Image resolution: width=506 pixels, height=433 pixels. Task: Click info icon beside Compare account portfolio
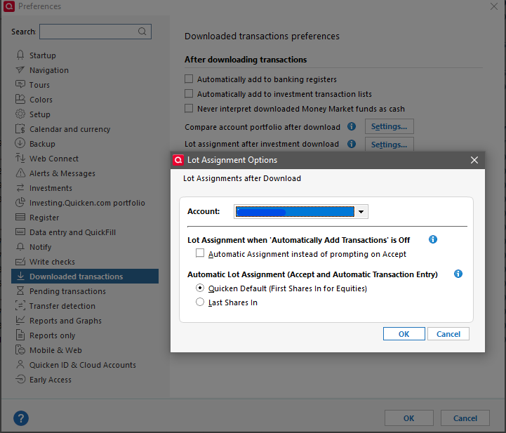pos(352,126)
